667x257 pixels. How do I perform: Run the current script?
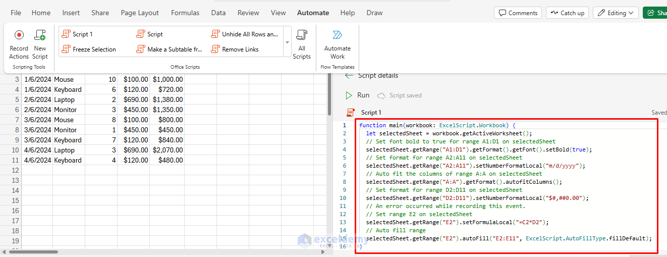pos(358,95)
